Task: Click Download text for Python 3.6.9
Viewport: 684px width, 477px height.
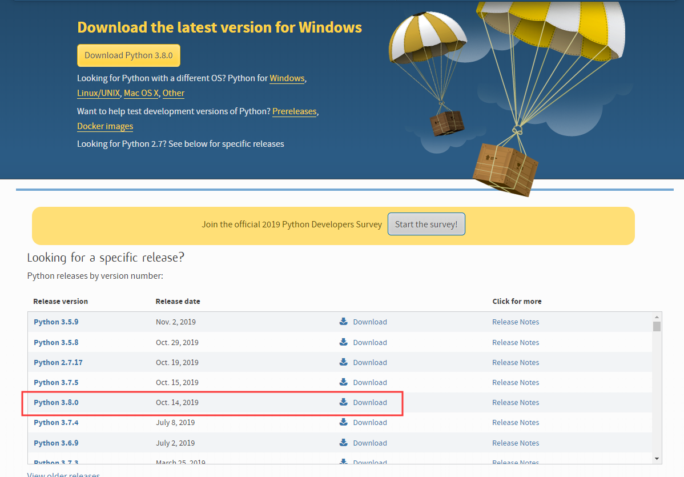Action: [370, 443]
